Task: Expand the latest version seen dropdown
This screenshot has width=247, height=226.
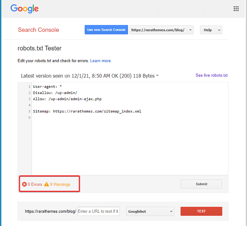Action: coord(157,76)
